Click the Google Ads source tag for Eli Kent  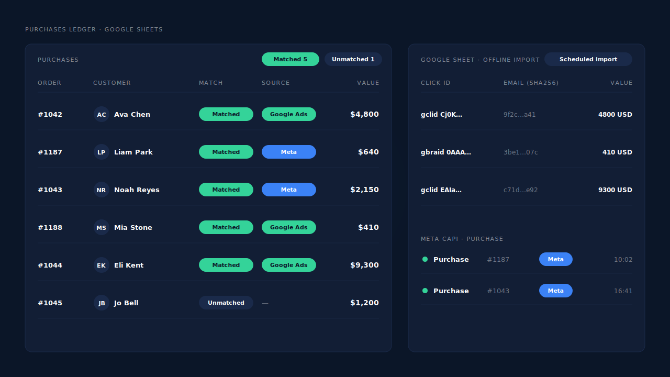click(289, 265)
